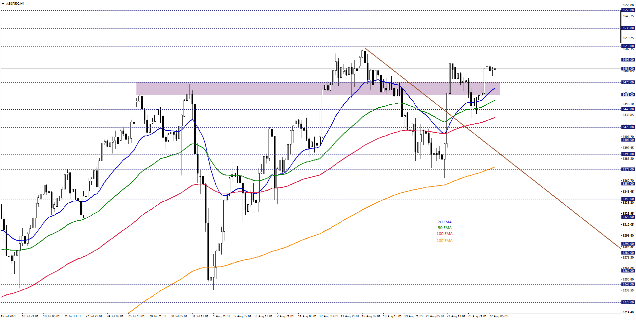Click the 1 Aug 21:01 time label
This screenshot has height=320, width=636.
(x=221, y=316)
